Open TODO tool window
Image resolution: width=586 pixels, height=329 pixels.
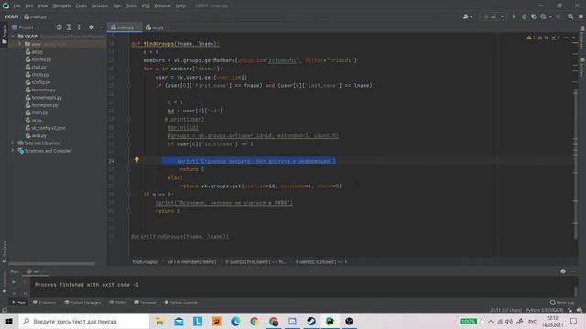(118, 302)
